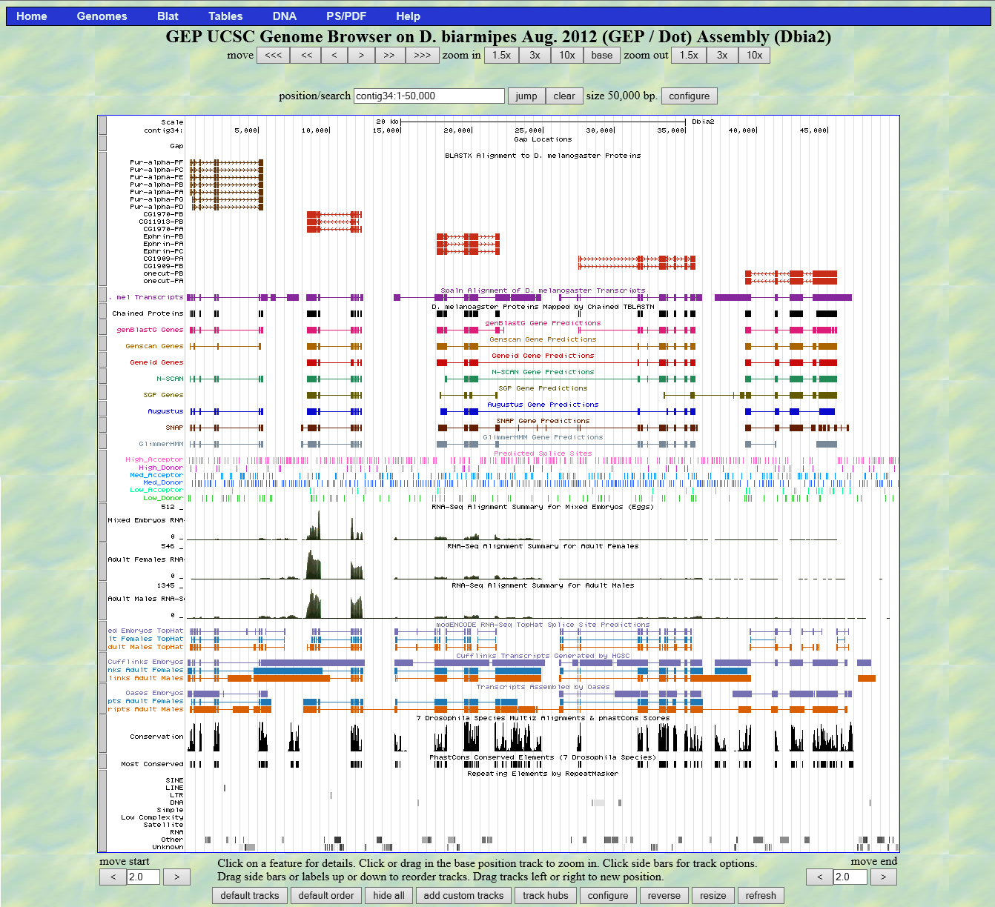Zoom out 1.5x
995x907 pixels.
tap(689, 55)
